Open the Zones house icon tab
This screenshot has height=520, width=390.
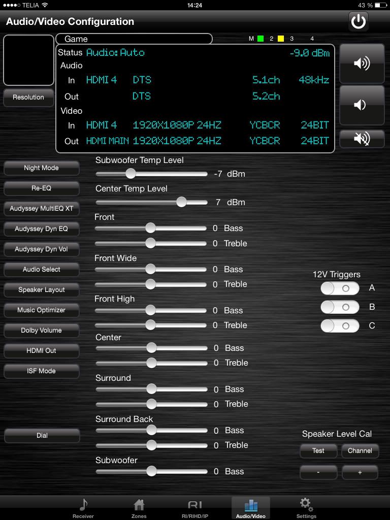(x=139, y=508)
